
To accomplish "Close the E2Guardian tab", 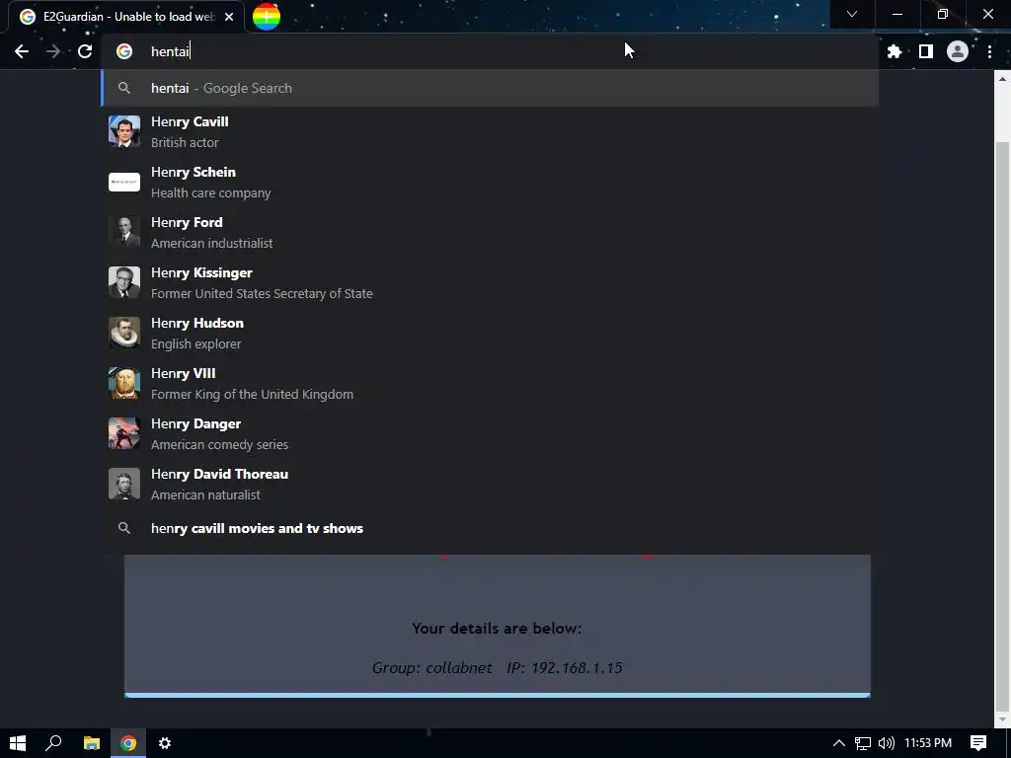I will 229,17.
